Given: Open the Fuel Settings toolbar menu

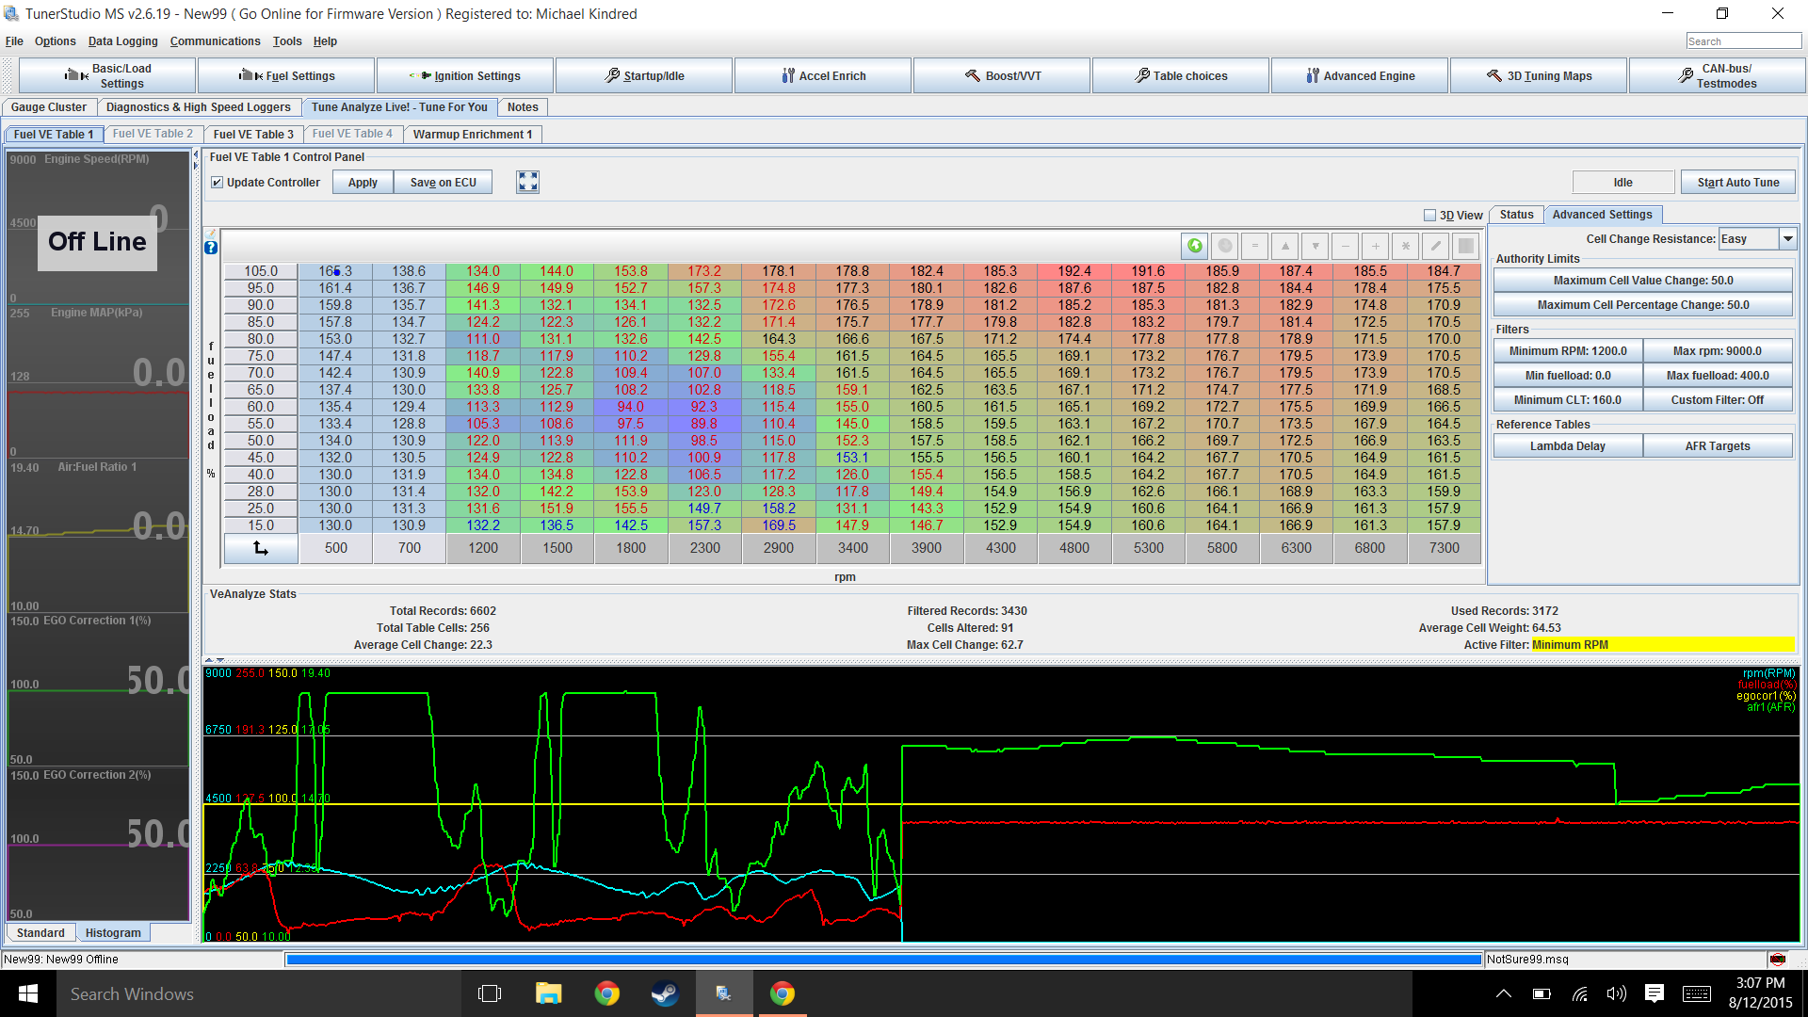Looking at the screenshot, I should pos(287,76).
